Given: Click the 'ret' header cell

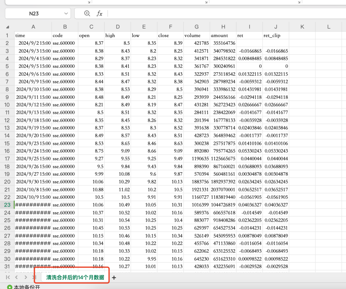Looking at the screenshot, I should pyautogui.click(x=249, y=36).
